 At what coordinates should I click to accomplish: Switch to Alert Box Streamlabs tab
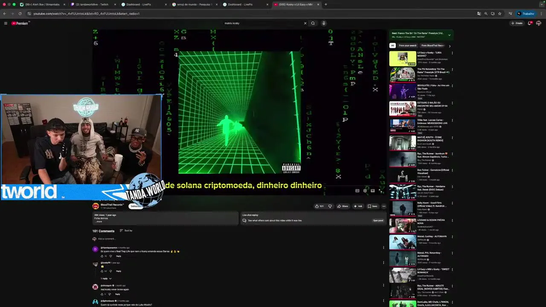(x=43, y=4)
